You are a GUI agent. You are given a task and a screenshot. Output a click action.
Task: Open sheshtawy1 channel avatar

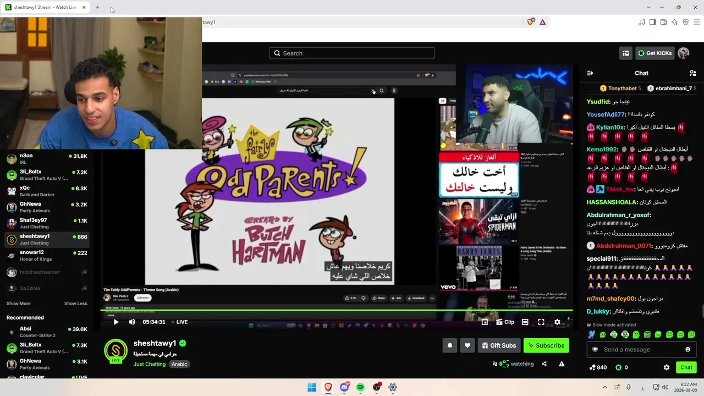pyautogui.click(x=116, y=351)
